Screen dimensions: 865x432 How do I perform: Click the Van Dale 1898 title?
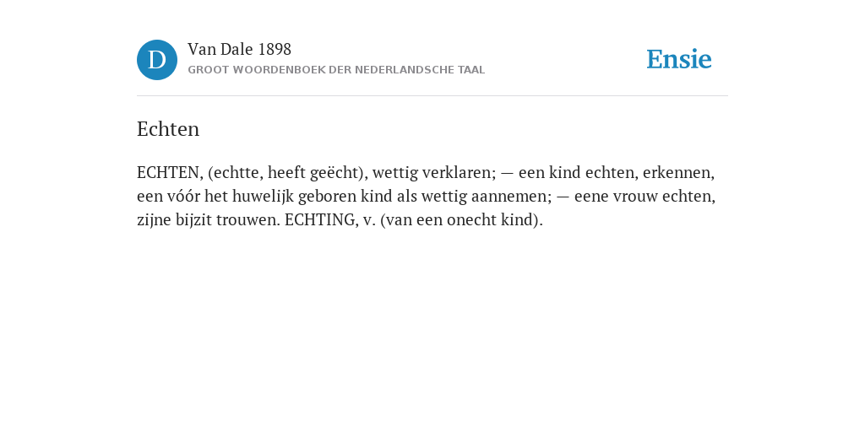[x=239, y=49]
